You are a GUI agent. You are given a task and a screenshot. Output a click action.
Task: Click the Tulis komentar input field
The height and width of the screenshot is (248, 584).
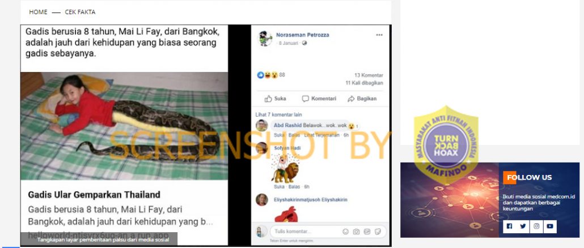click(x=328, y=232)
